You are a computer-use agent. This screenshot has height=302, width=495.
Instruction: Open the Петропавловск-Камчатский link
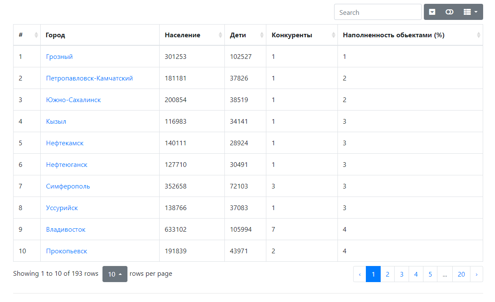click(x=89, y=78)
